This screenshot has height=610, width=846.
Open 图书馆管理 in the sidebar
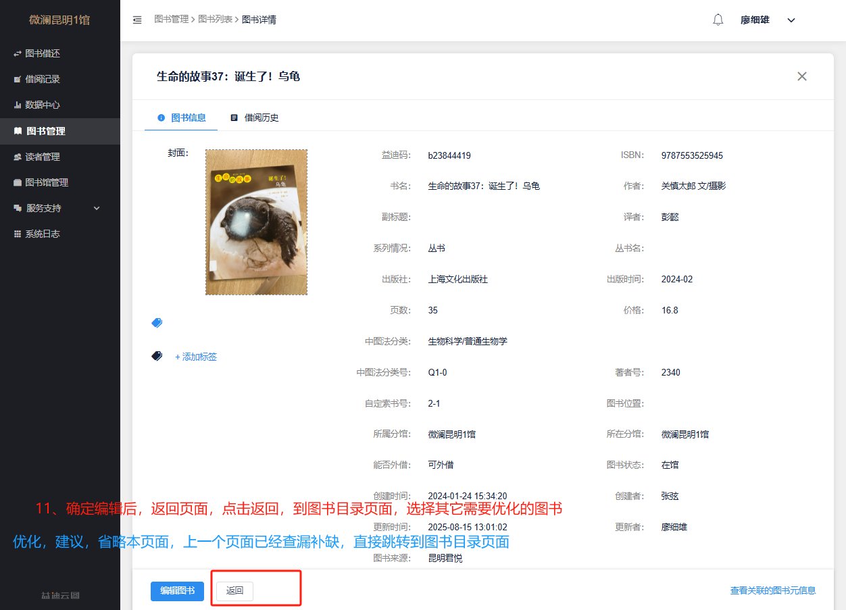tap(46, 182)
